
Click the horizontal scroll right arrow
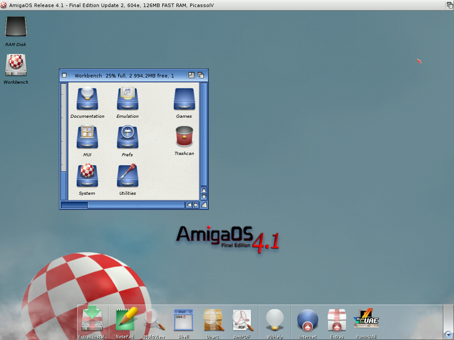(x=196, y=205)
